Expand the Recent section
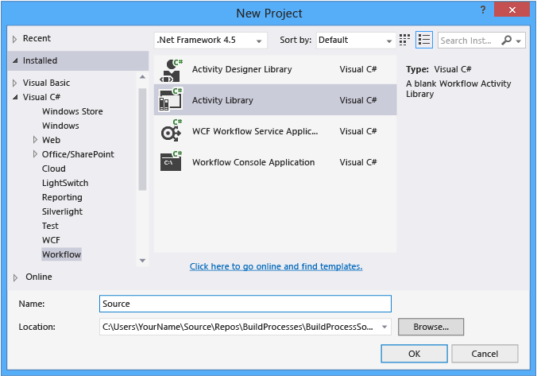 tap(14, 39)
